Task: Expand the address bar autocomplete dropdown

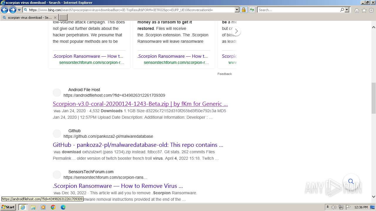Action: [x=237, y=10]
